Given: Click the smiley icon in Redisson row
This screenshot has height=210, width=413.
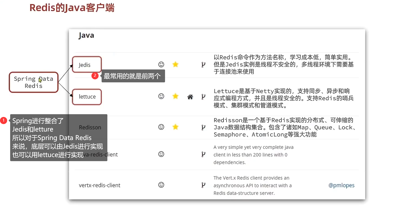Looking at the screenshot, I should (x=161, y=127).
